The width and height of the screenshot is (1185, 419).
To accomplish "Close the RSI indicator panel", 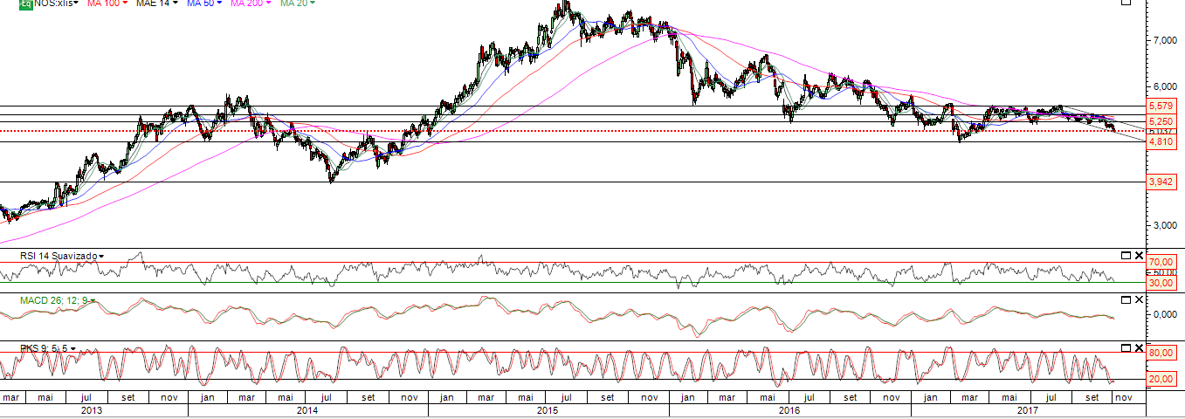I will [1138, 255].
